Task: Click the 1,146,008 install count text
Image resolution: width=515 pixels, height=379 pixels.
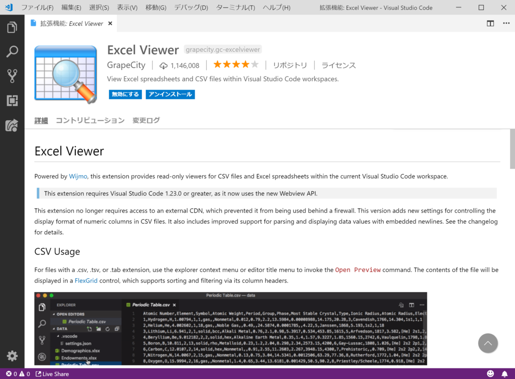Action: tap(185, 66)
